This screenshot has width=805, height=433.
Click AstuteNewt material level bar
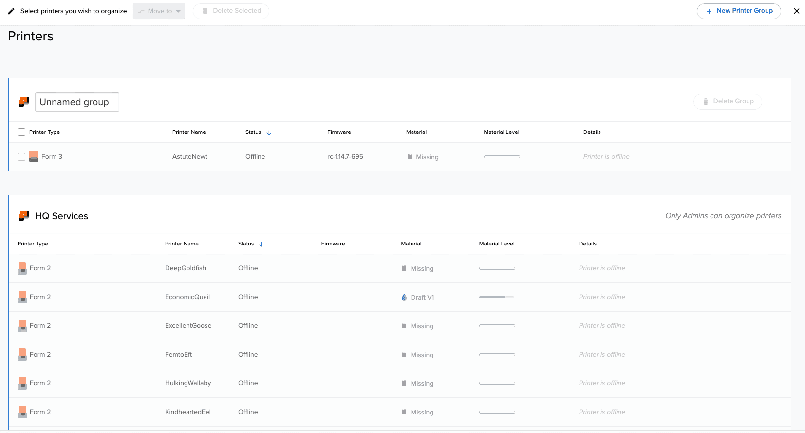point(502,157)
